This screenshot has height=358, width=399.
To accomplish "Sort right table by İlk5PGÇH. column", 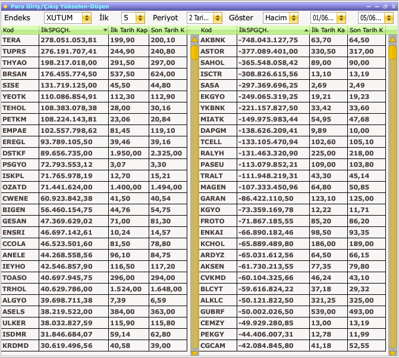I will click(274, 30).
